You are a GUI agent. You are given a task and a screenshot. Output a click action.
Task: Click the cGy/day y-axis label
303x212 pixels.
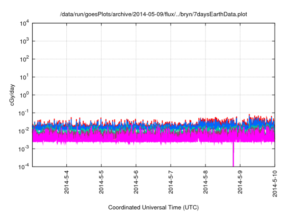click(x=12, y=95)
